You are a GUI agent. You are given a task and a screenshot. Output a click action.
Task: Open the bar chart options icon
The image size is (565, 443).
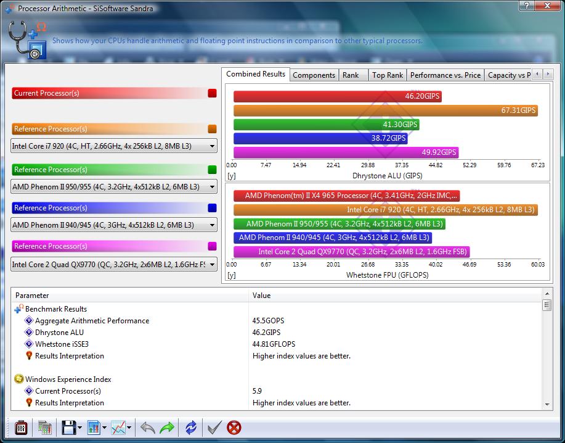pyautogui.click(x=94, y=428)
